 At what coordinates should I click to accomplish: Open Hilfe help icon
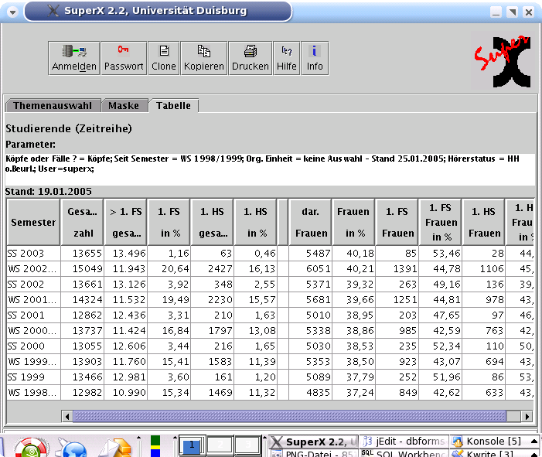(x=287, y=58)
